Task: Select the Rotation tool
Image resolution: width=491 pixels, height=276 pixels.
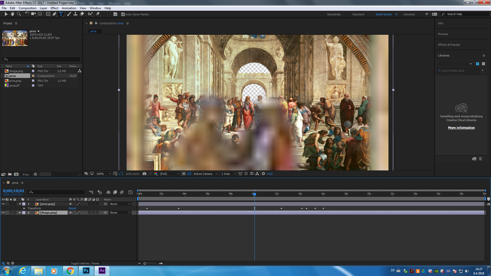Action: pos(27,14)
